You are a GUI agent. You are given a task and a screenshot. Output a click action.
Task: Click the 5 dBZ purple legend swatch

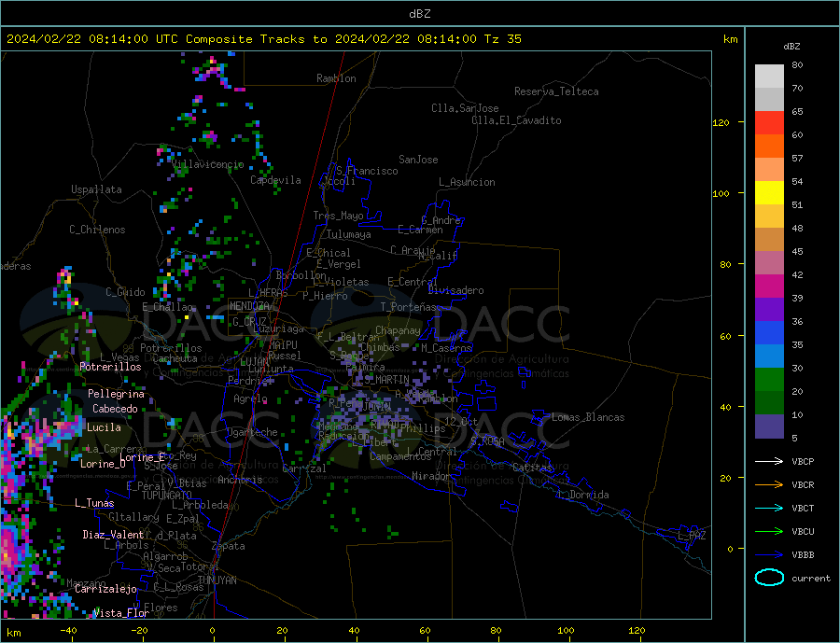pyautogui.click(x=769, y=426)
